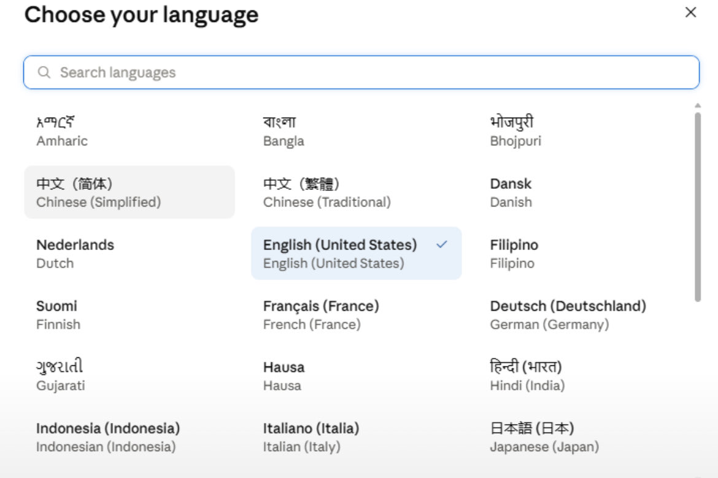
Task: Choose Japanese (Japan) language
Action: 583,437
